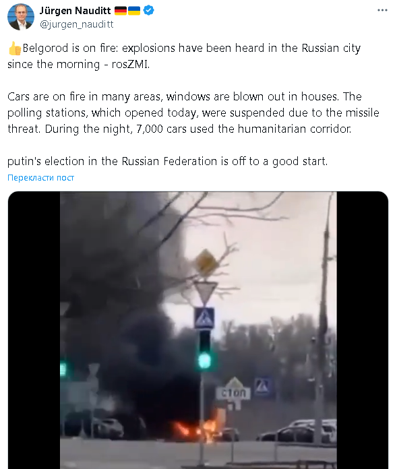397x469 pixels.
Task: Click the thumbs-up emoji in post
Action: point(15,49)
